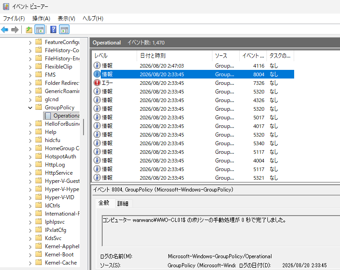Screen dimensions: 340x270
Task: Open the 表示(V) menu
Action: click(x=66, y=19)
